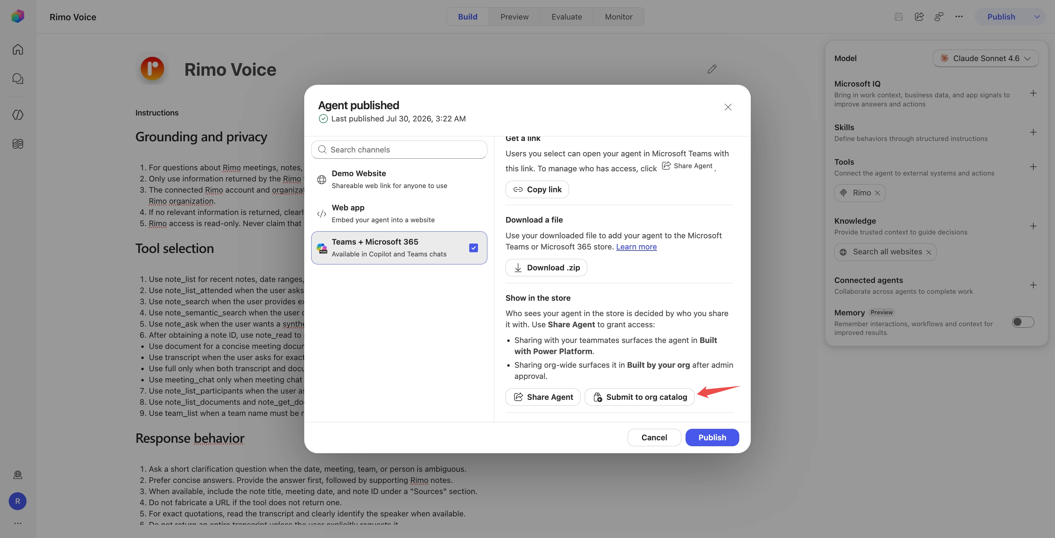
Task: Click the Share Agent button
Action: (543, 397)
